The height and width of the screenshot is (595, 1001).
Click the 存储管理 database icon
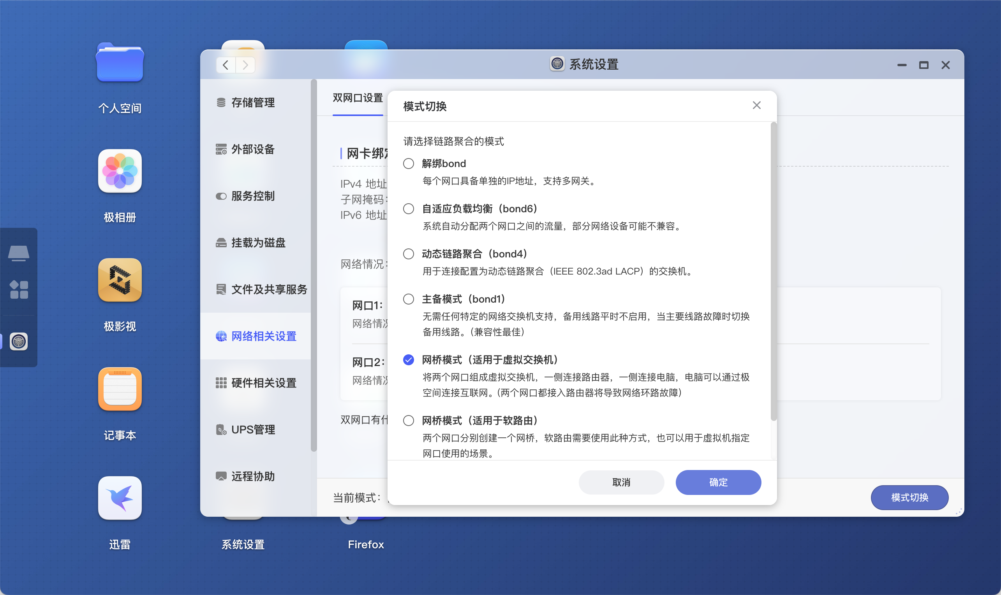coord(221,103)
